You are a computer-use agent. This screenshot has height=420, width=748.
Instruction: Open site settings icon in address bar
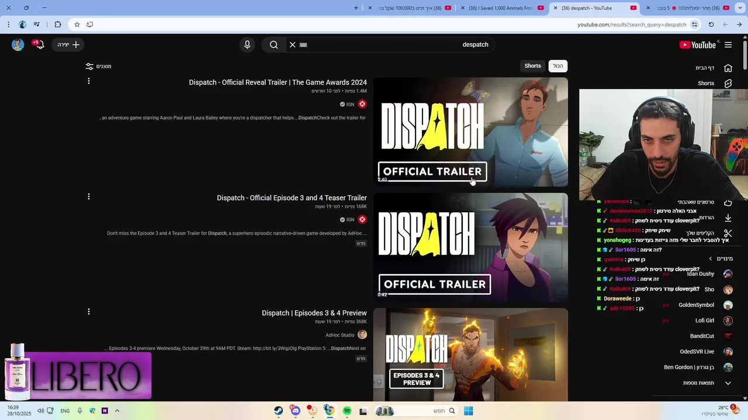[694, 24]
